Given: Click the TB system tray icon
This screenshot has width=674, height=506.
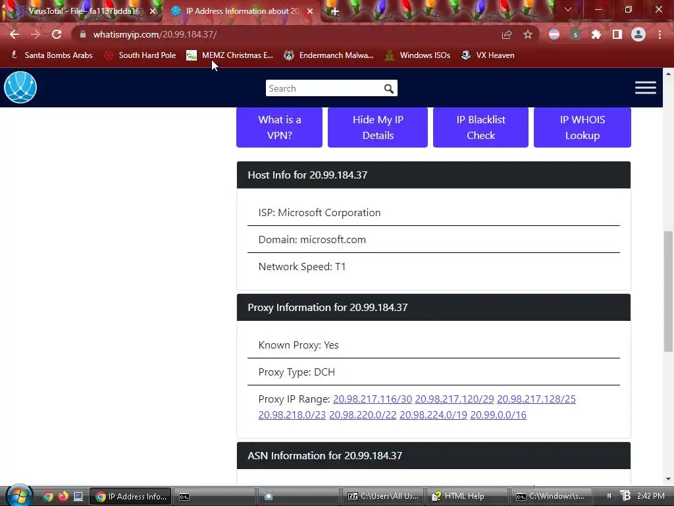Looking at the screenshot, I should tap(625, 495).
